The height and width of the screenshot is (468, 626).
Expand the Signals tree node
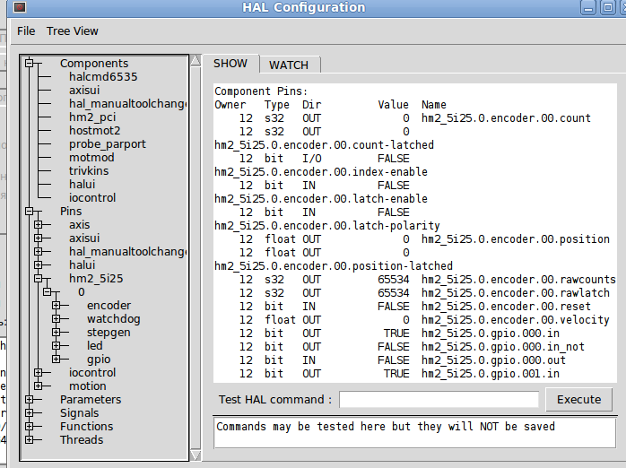(29, 413)
